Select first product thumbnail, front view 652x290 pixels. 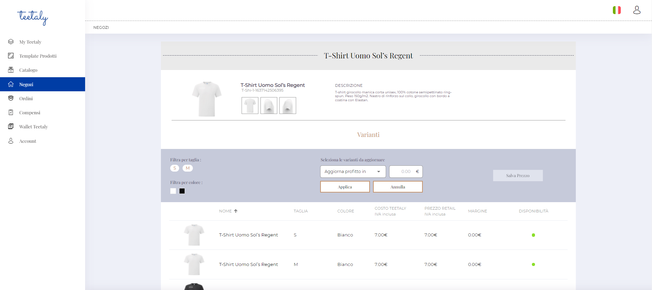coord(250,105)
